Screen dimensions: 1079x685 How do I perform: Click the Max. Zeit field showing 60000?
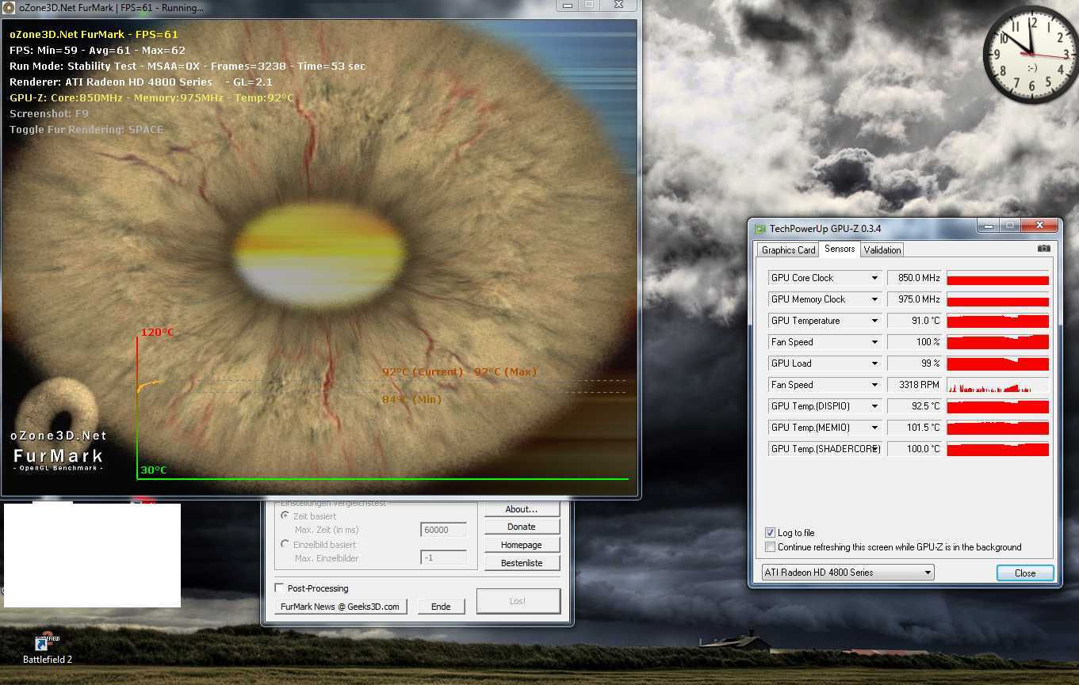click(443, 530)
